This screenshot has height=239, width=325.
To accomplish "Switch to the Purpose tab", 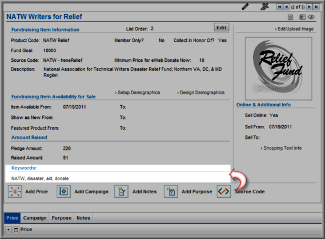I will coord(62,218).
